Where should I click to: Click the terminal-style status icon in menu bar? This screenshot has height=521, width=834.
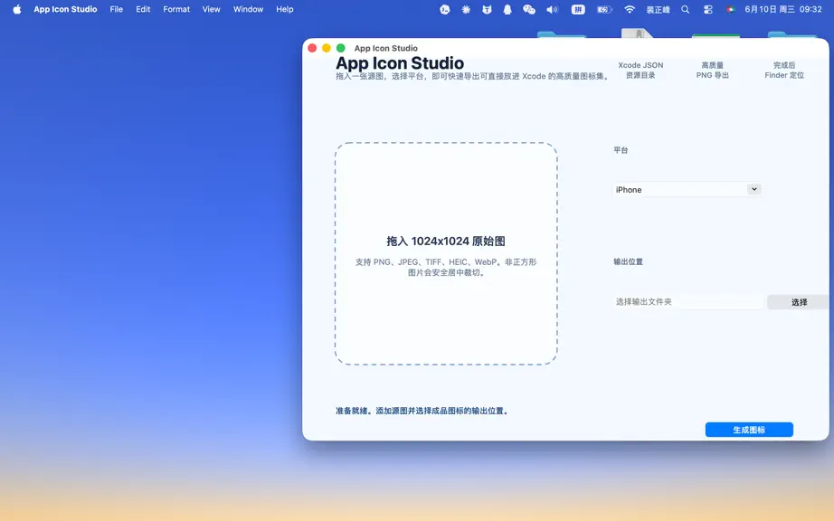click(x=445, y=9)
